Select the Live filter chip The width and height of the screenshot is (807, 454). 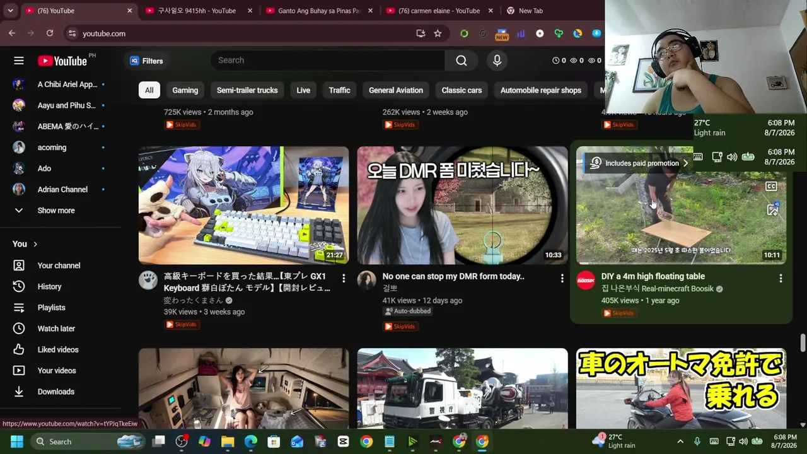coord(303,90)
